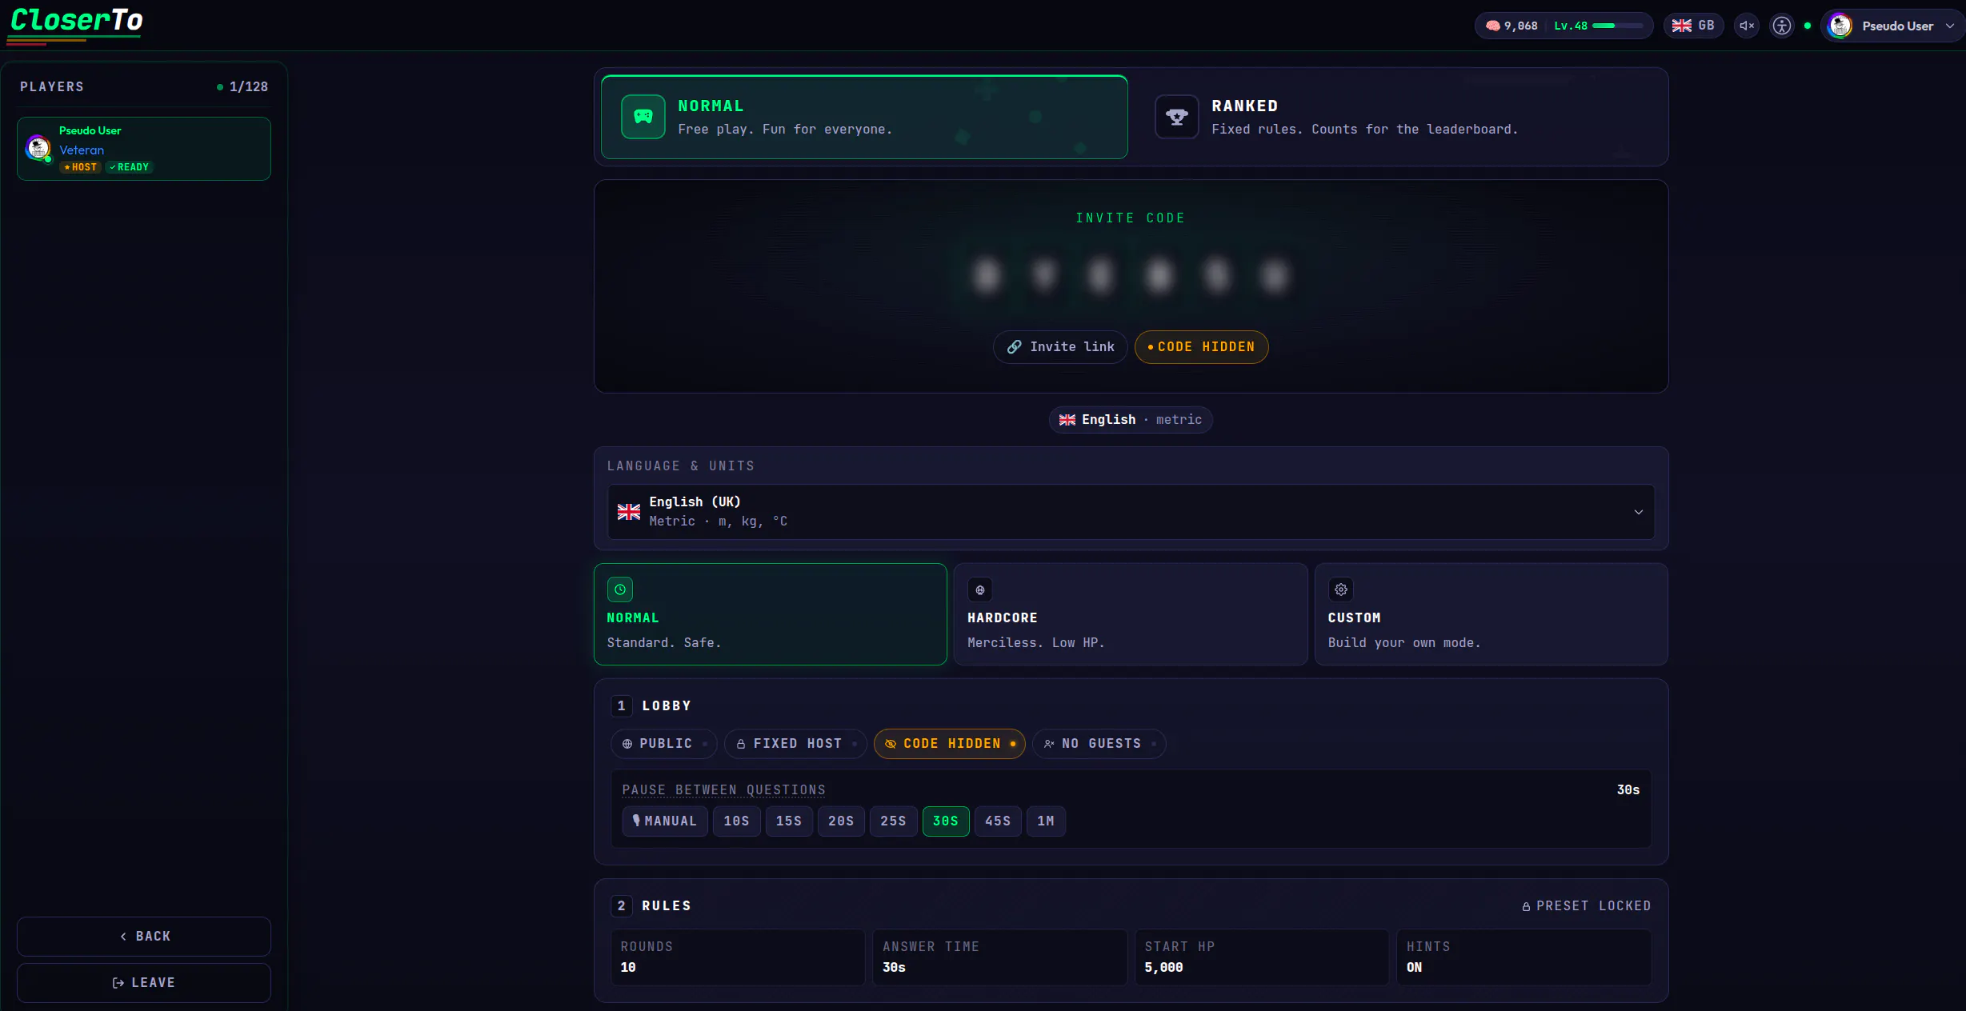Click the clock icon on NORMAL preset
Image resolution: width=1966 pixels, height=1011 pixels.
point(620,589)
